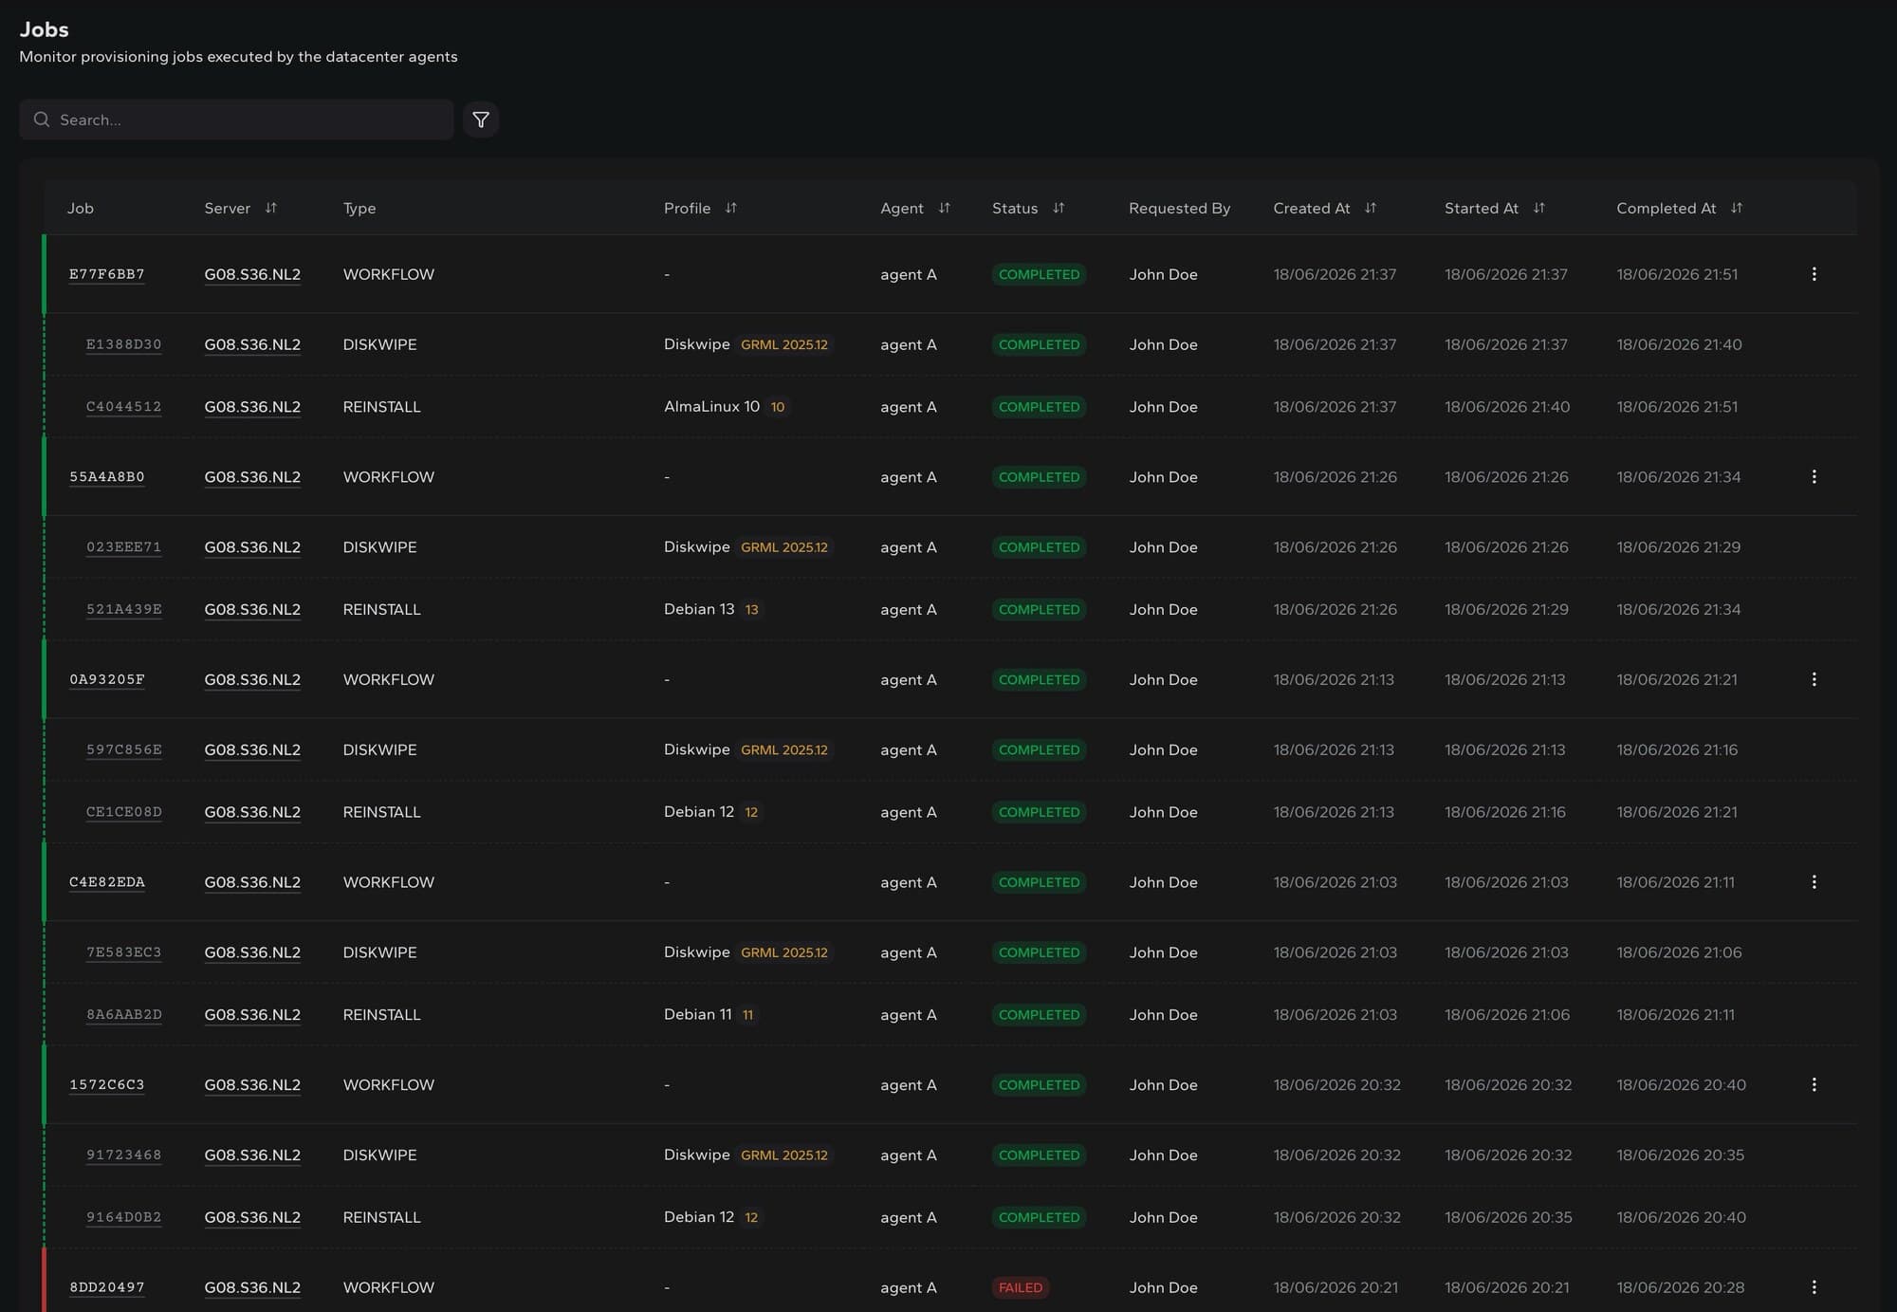
Task: Open job E77F6BB7 link
Action: click(107, 274)
